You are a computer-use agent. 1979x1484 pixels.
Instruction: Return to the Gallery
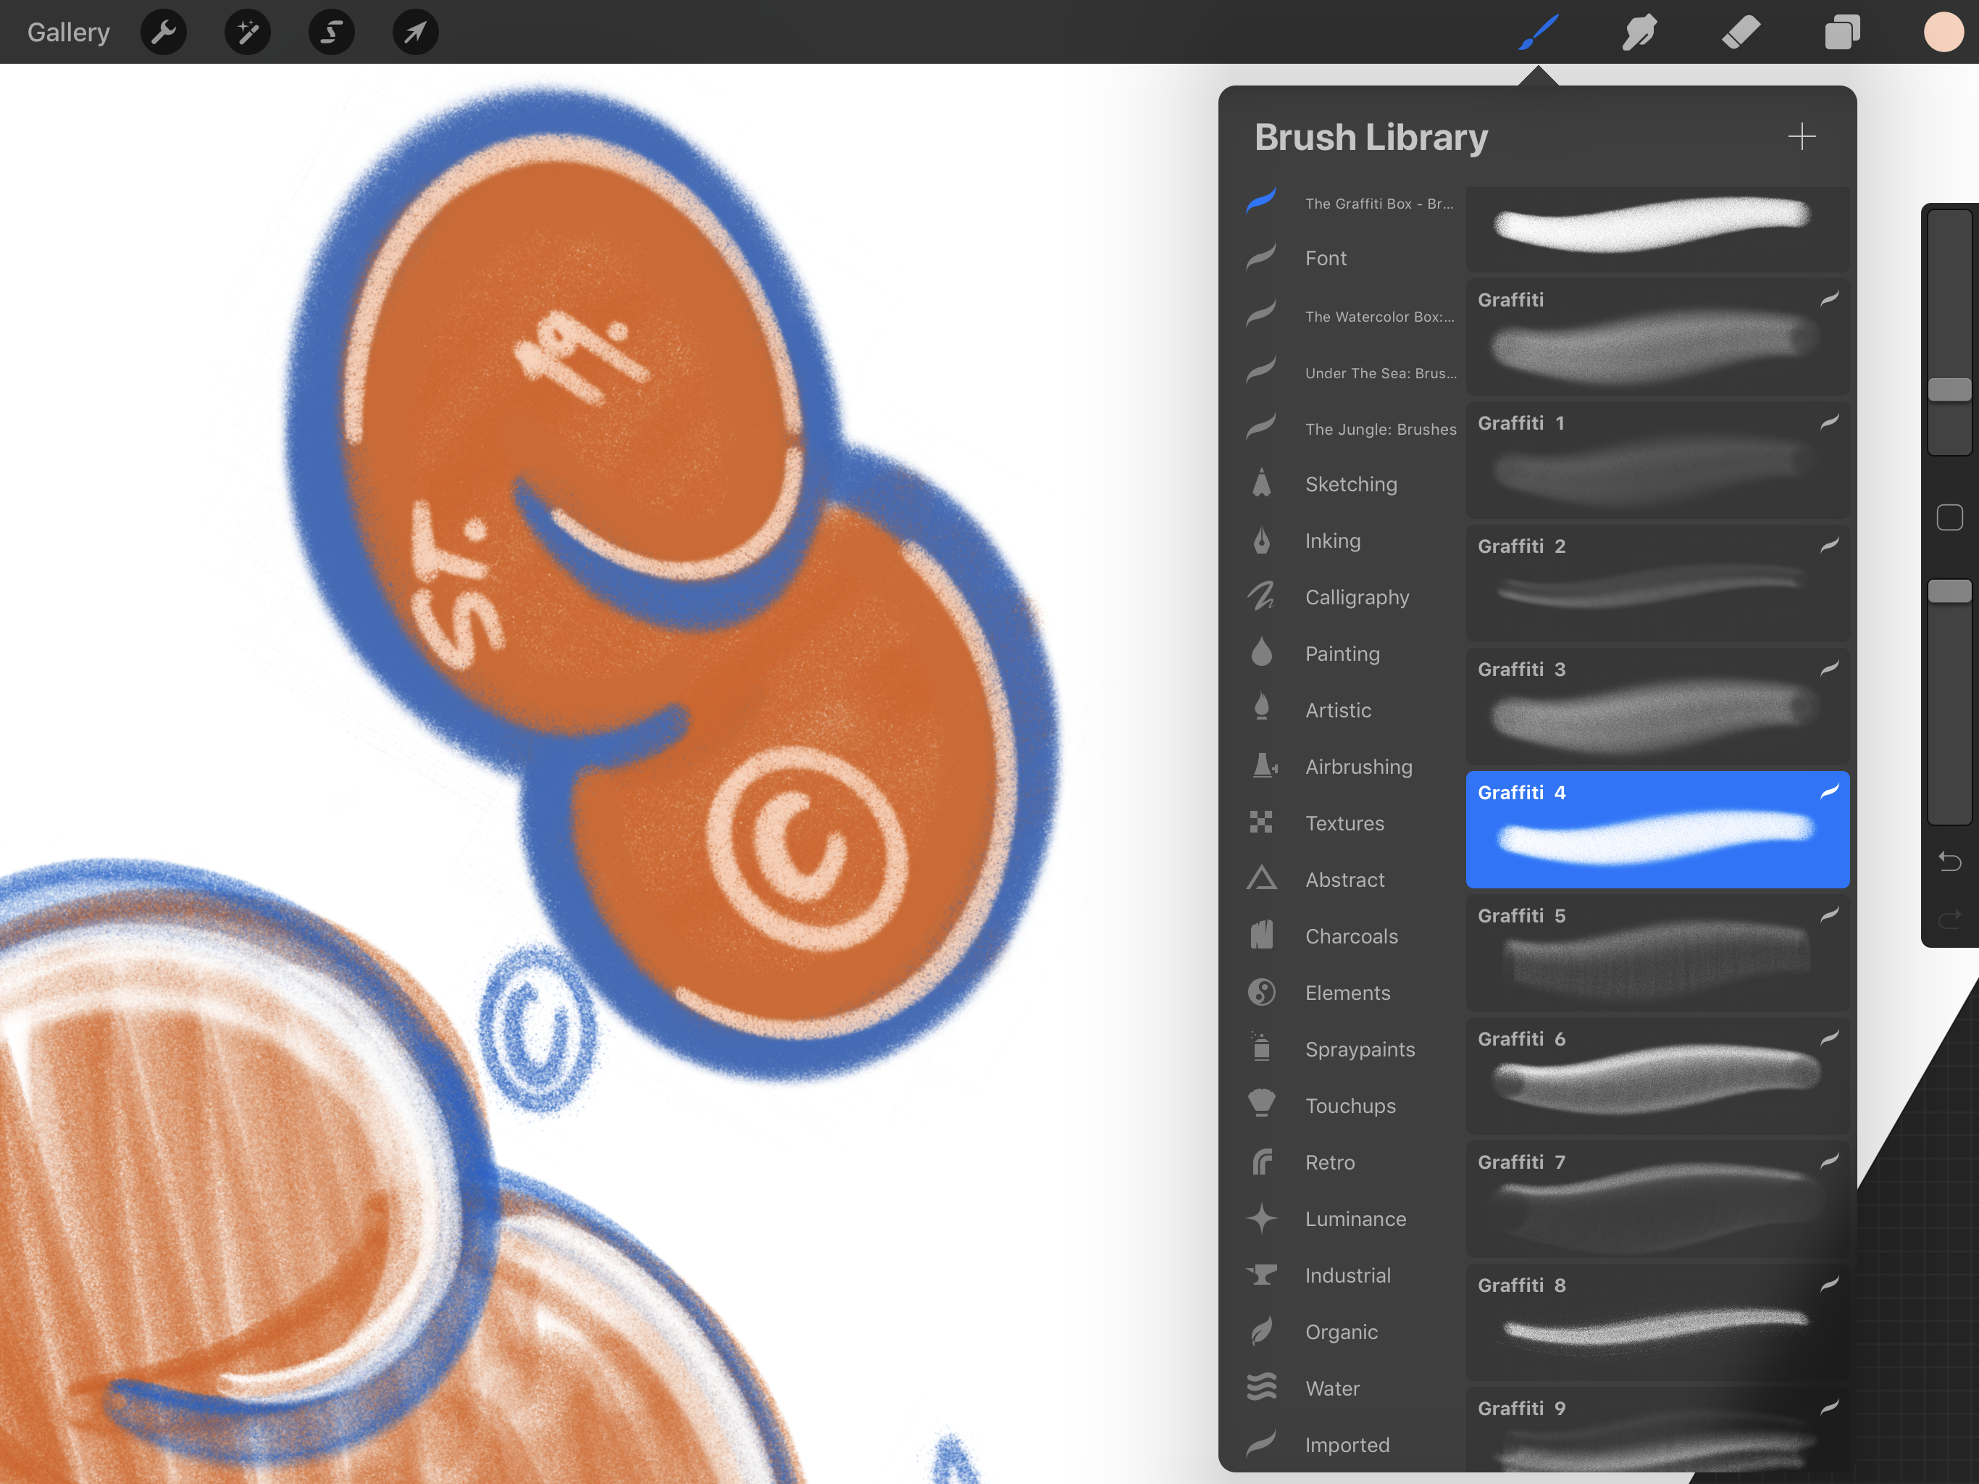point(68,33)
